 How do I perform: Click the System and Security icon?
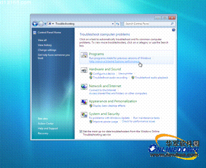(84, 115)
